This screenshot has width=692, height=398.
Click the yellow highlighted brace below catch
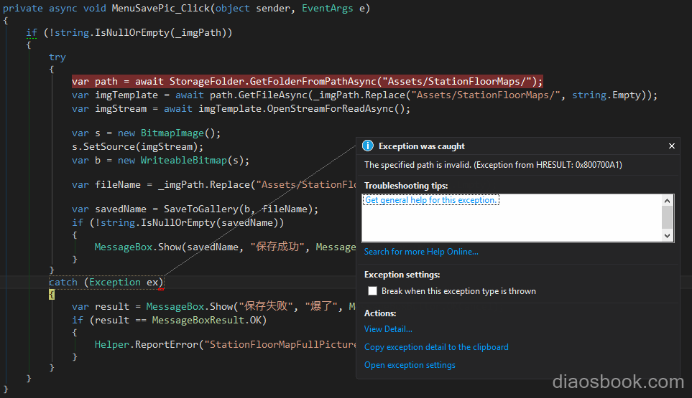[52, 295]
